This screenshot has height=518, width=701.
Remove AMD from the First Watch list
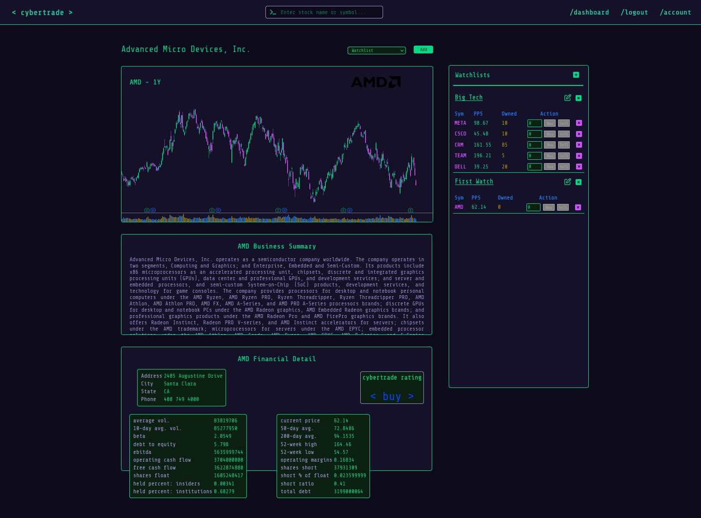click(x=578, y=207)
